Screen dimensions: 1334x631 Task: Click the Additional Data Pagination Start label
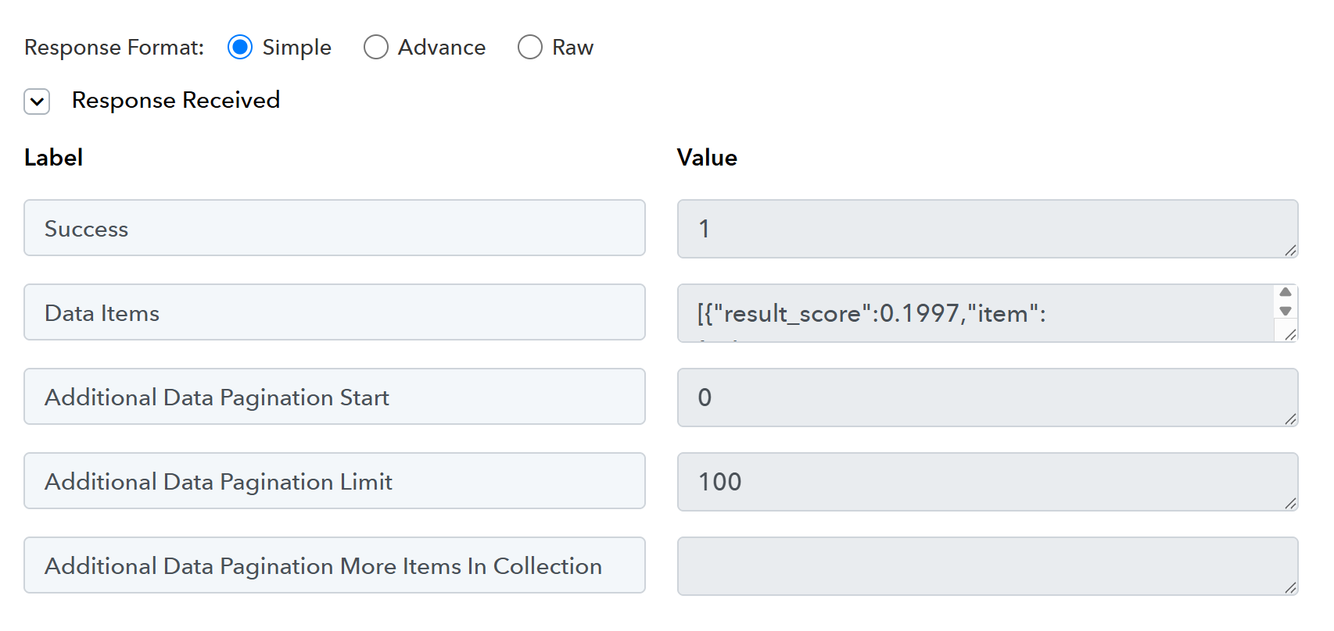[x=334, y=397]
